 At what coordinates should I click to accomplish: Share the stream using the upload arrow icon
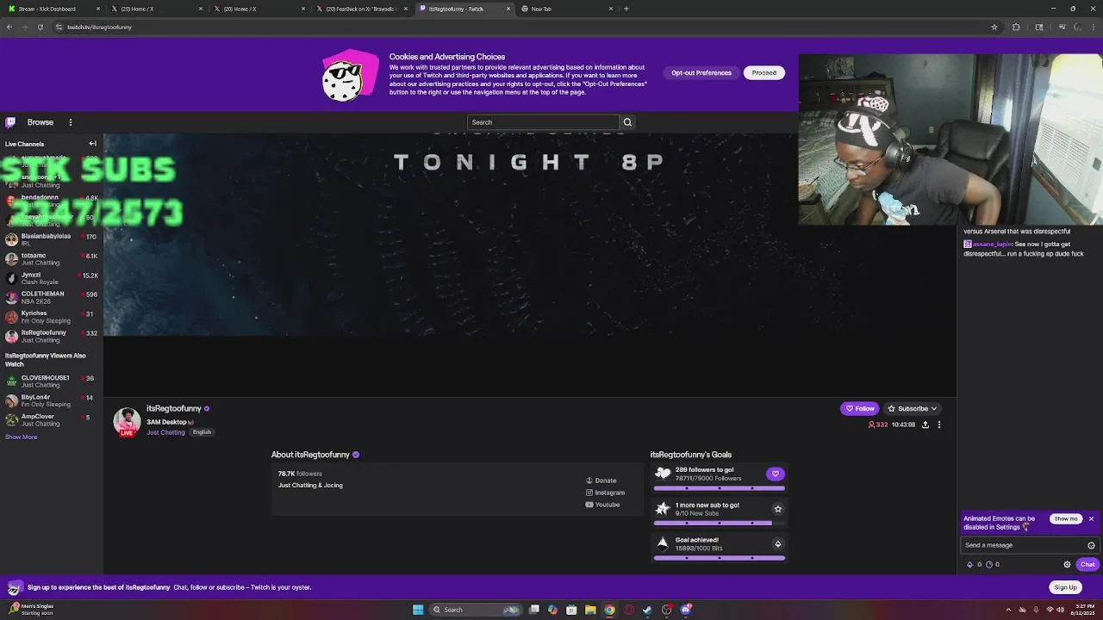[x=925, y=425]
